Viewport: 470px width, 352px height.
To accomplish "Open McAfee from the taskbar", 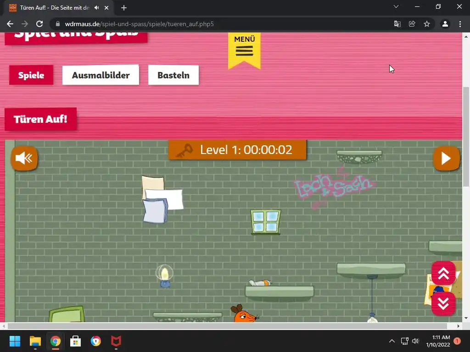I will [116, 341].
